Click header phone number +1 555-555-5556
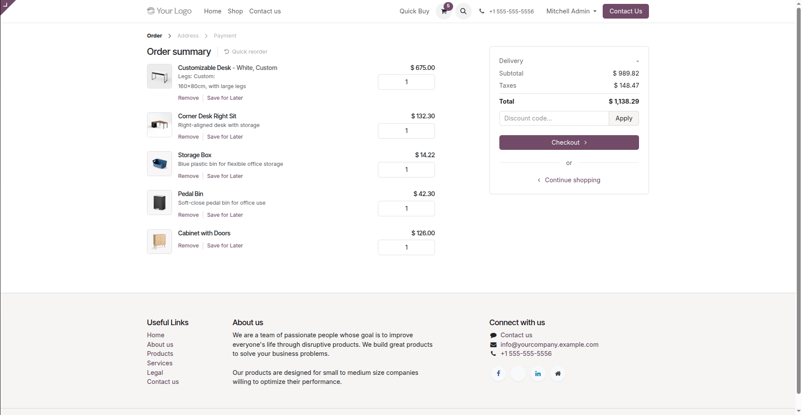 coord(511,12)
